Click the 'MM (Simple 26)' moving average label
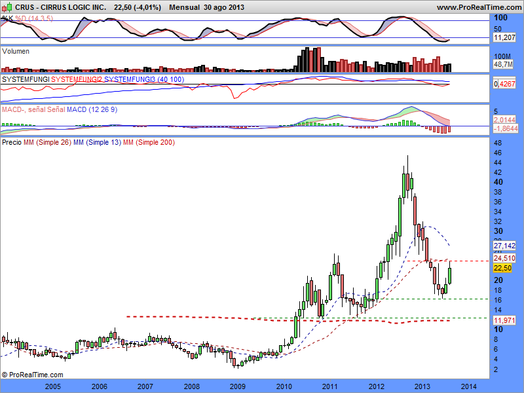 click(x=47, y=142)
